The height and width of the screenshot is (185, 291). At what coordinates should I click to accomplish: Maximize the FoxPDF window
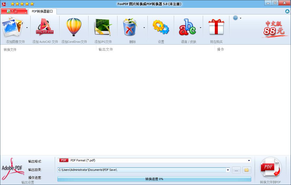275,3
